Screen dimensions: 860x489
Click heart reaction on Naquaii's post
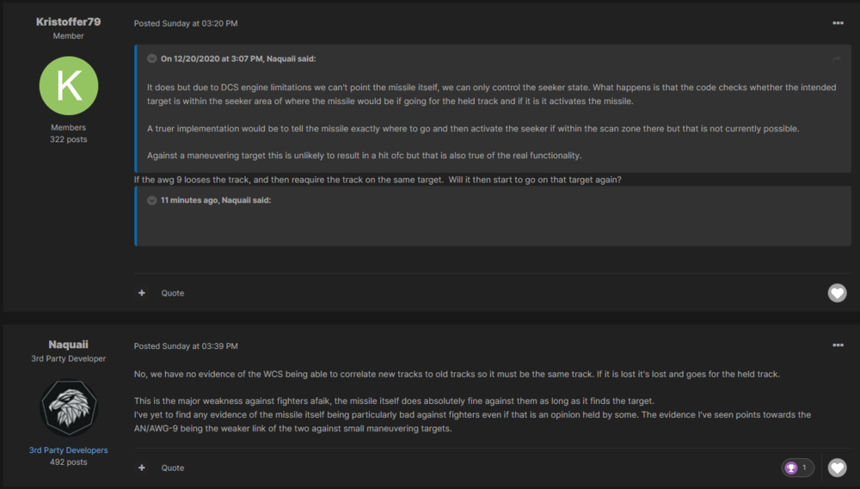(837, 468)
